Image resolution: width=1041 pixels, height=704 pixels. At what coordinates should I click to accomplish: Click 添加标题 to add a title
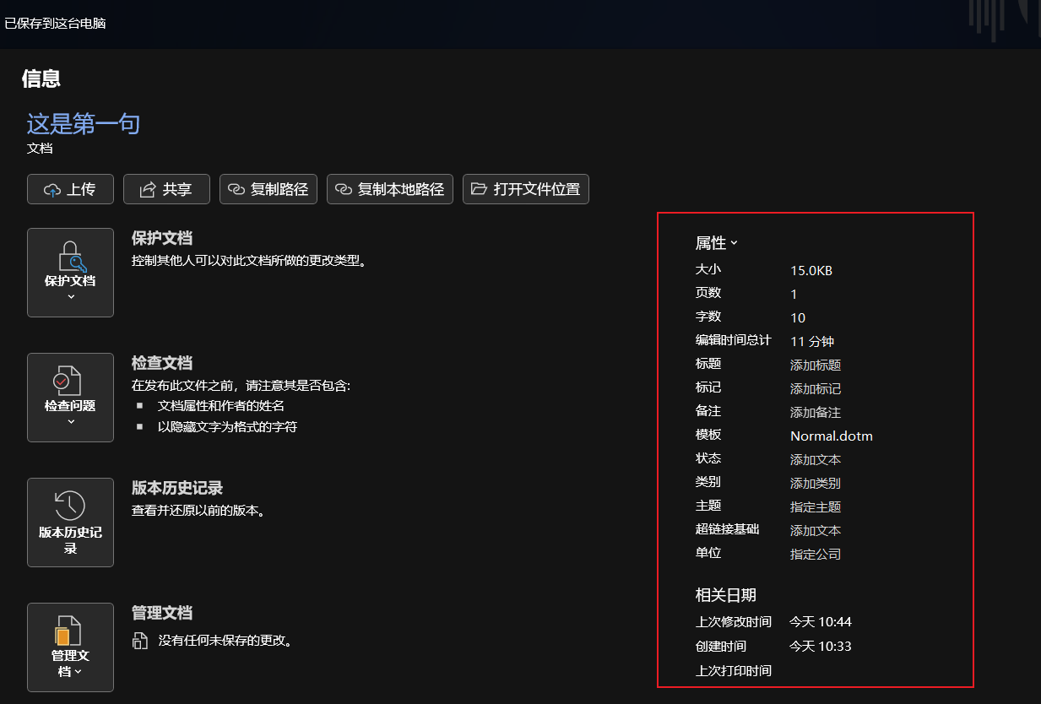point(815,366)
